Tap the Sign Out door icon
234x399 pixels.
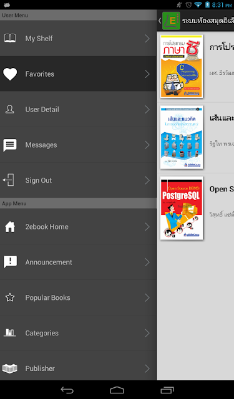[8, 180]
